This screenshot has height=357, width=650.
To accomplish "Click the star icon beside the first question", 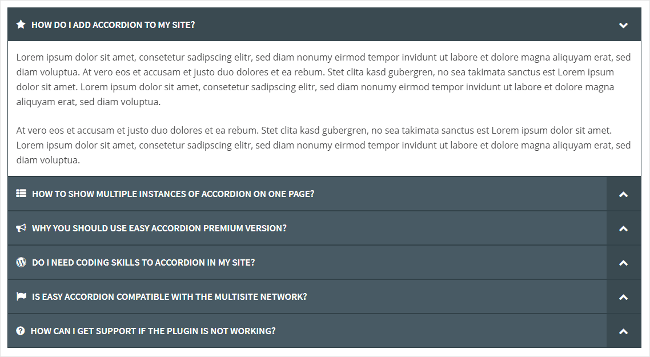I will coord(21,25).
